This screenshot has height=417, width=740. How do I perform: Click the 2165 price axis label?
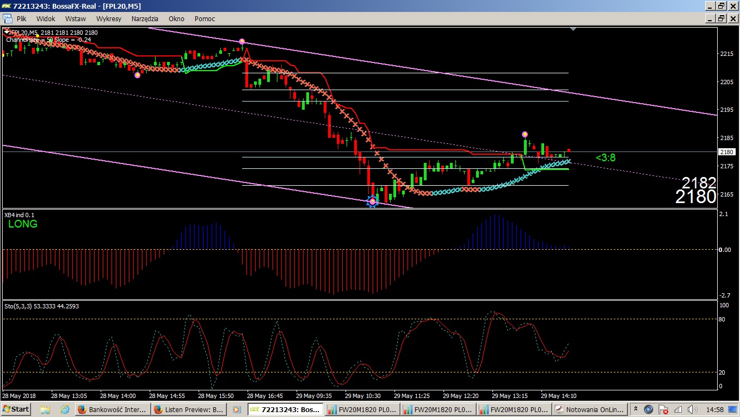tap(727, 194)
